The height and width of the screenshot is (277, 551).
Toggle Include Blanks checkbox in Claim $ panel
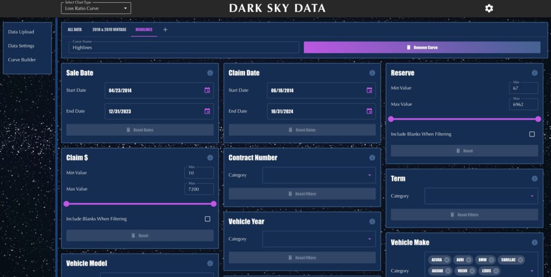point(207,219)
